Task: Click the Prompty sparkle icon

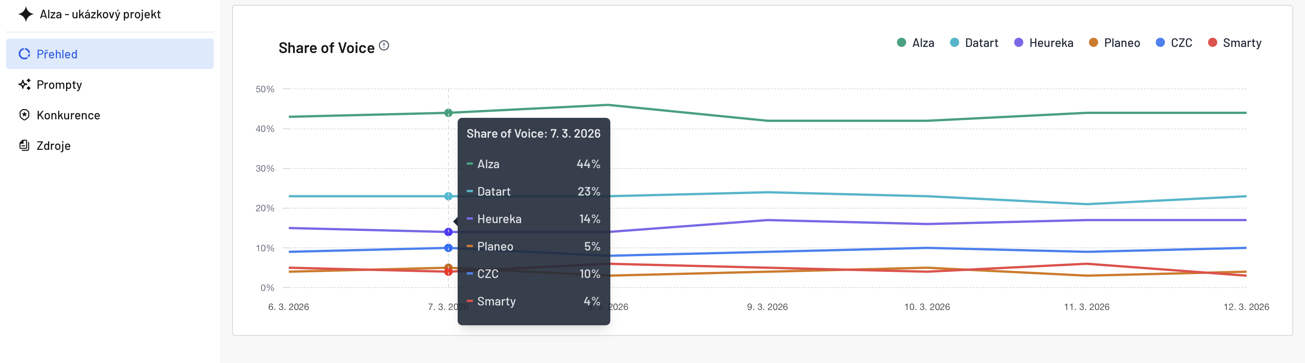Action: [x=24, y=85]
